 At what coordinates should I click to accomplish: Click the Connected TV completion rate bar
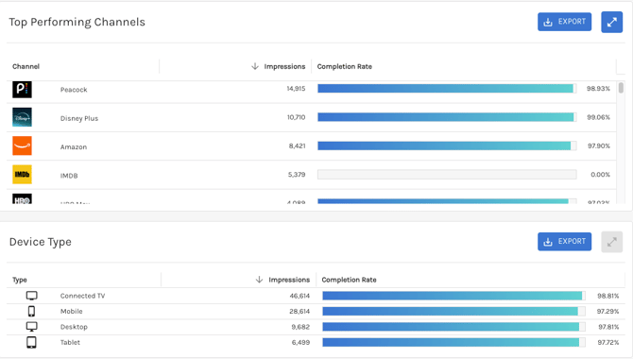coord(453,296)
